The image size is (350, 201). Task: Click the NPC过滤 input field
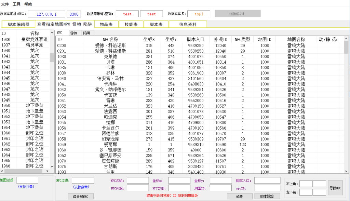click(x=83, y=180)
